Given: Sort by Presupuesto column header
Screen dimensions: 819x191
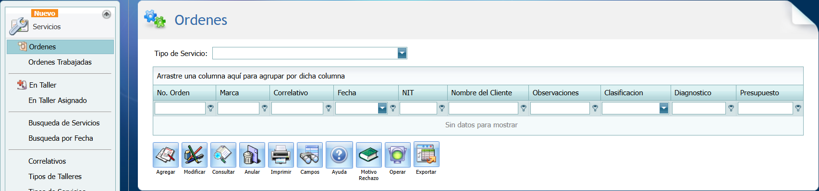Looking at the screenshot, I should (x=770, y=93).
